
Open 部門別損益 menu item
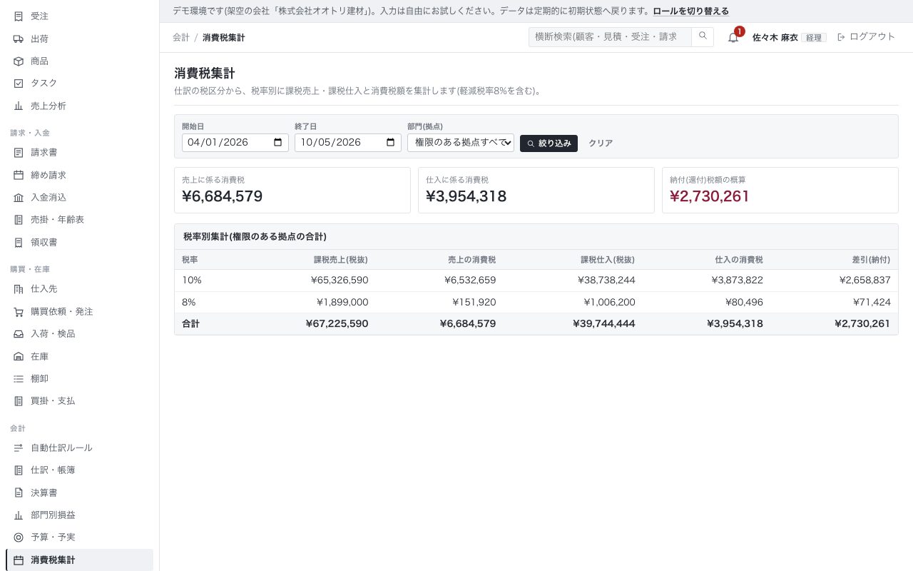[79, 515]
